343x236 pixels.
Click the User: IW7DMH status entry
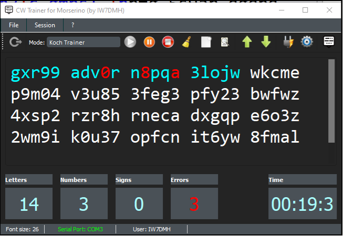pos(152,229)
